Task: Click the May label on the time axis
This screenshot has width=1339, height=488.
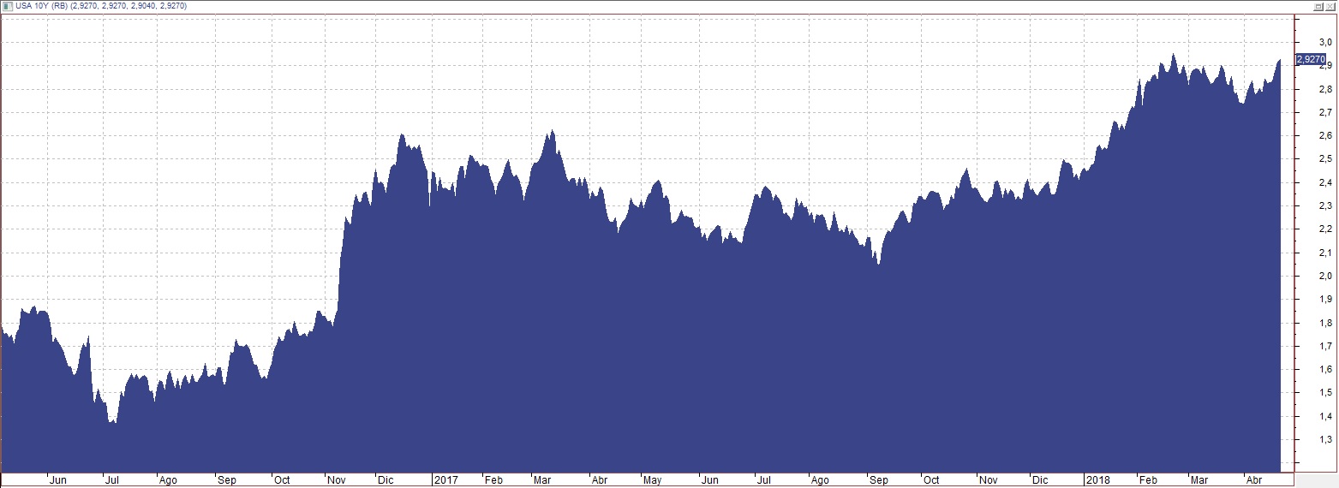Action: pyautogui.click(x=653, y=480)
